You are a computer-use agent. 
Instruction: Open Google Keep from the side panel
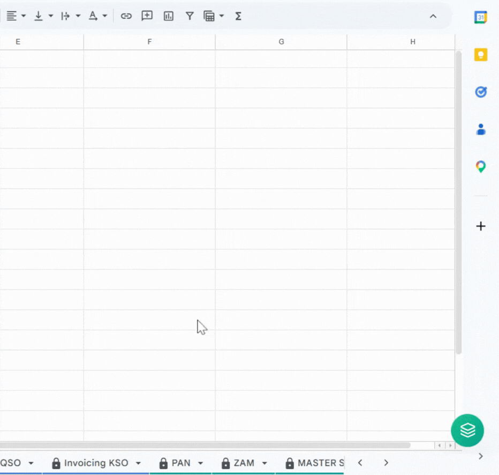point(481,54)
